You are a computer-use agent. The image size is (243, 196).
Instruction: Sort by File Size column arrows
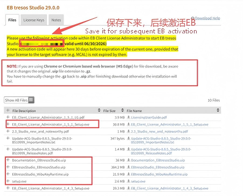click(122, 110)
